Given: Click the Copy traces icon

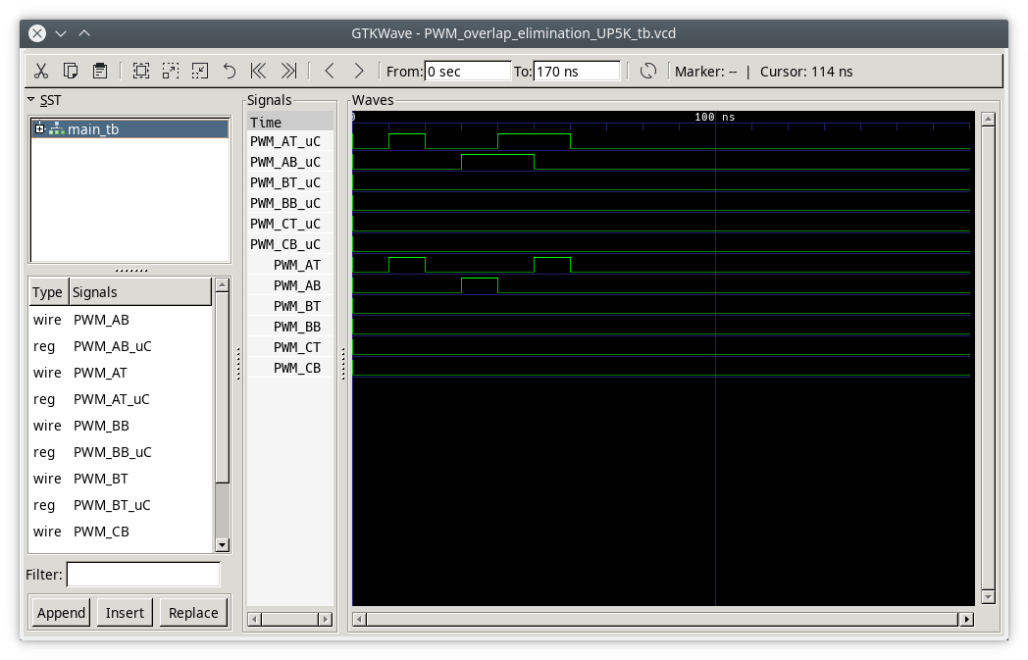Looking at the screenshot, I should 71,71.
